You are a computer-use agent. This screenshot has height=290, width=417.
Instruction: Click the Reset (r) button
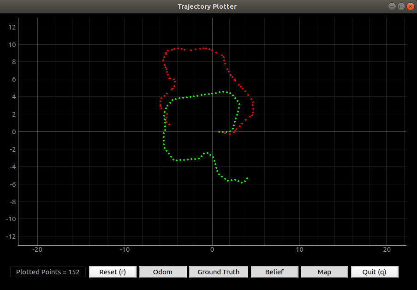[x=113, y=272]
